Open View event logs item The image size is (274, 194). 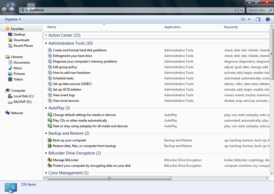64,95
